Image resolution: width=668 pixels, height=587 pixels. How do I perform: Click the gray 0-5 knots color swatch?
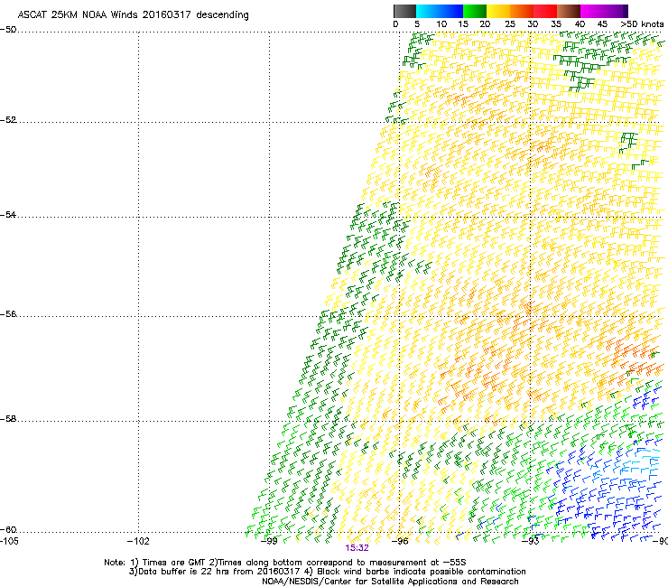pyautogui.click(x=404, y=11)
